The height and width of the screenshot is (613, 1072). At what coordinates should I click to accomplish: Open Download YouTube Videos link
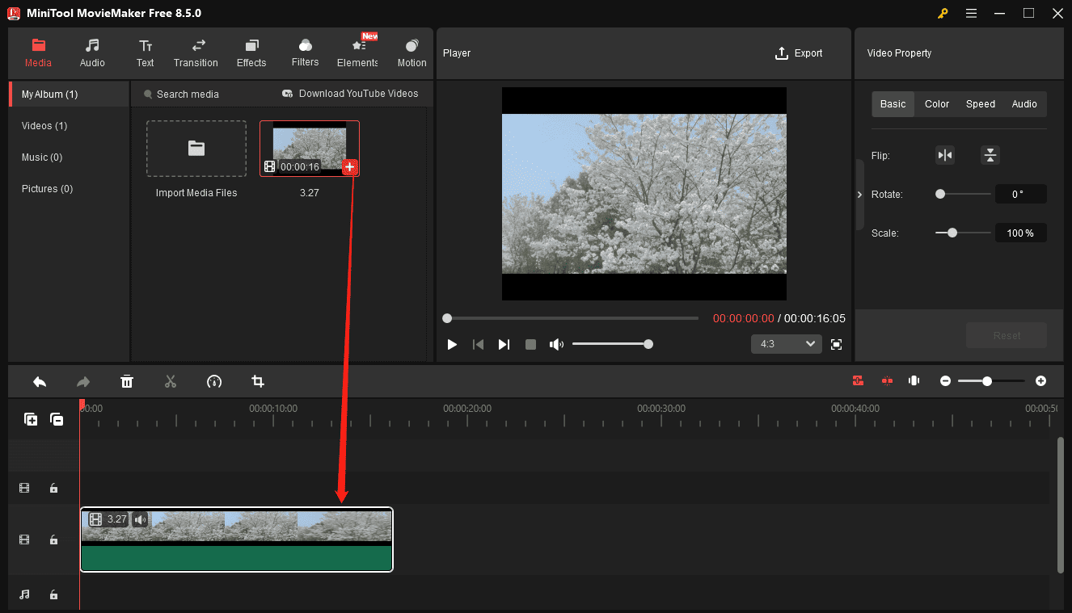pos(350,94)
